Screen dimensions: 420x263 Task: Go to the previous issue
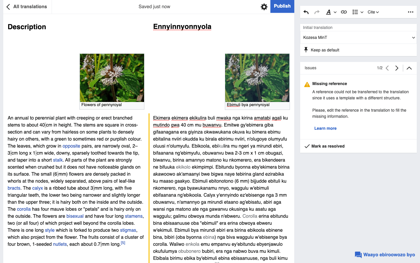click(387, 68)
